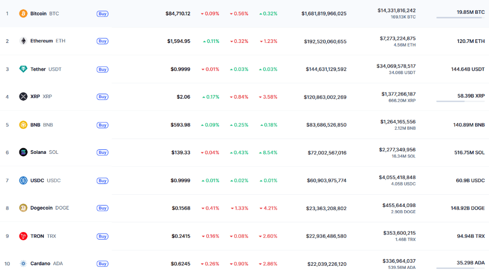Image resolution: width=489 pixels, height=275 pixels.
Task: Click BNB supply 140.89M BNB
Action: click(x=469, y=125)
